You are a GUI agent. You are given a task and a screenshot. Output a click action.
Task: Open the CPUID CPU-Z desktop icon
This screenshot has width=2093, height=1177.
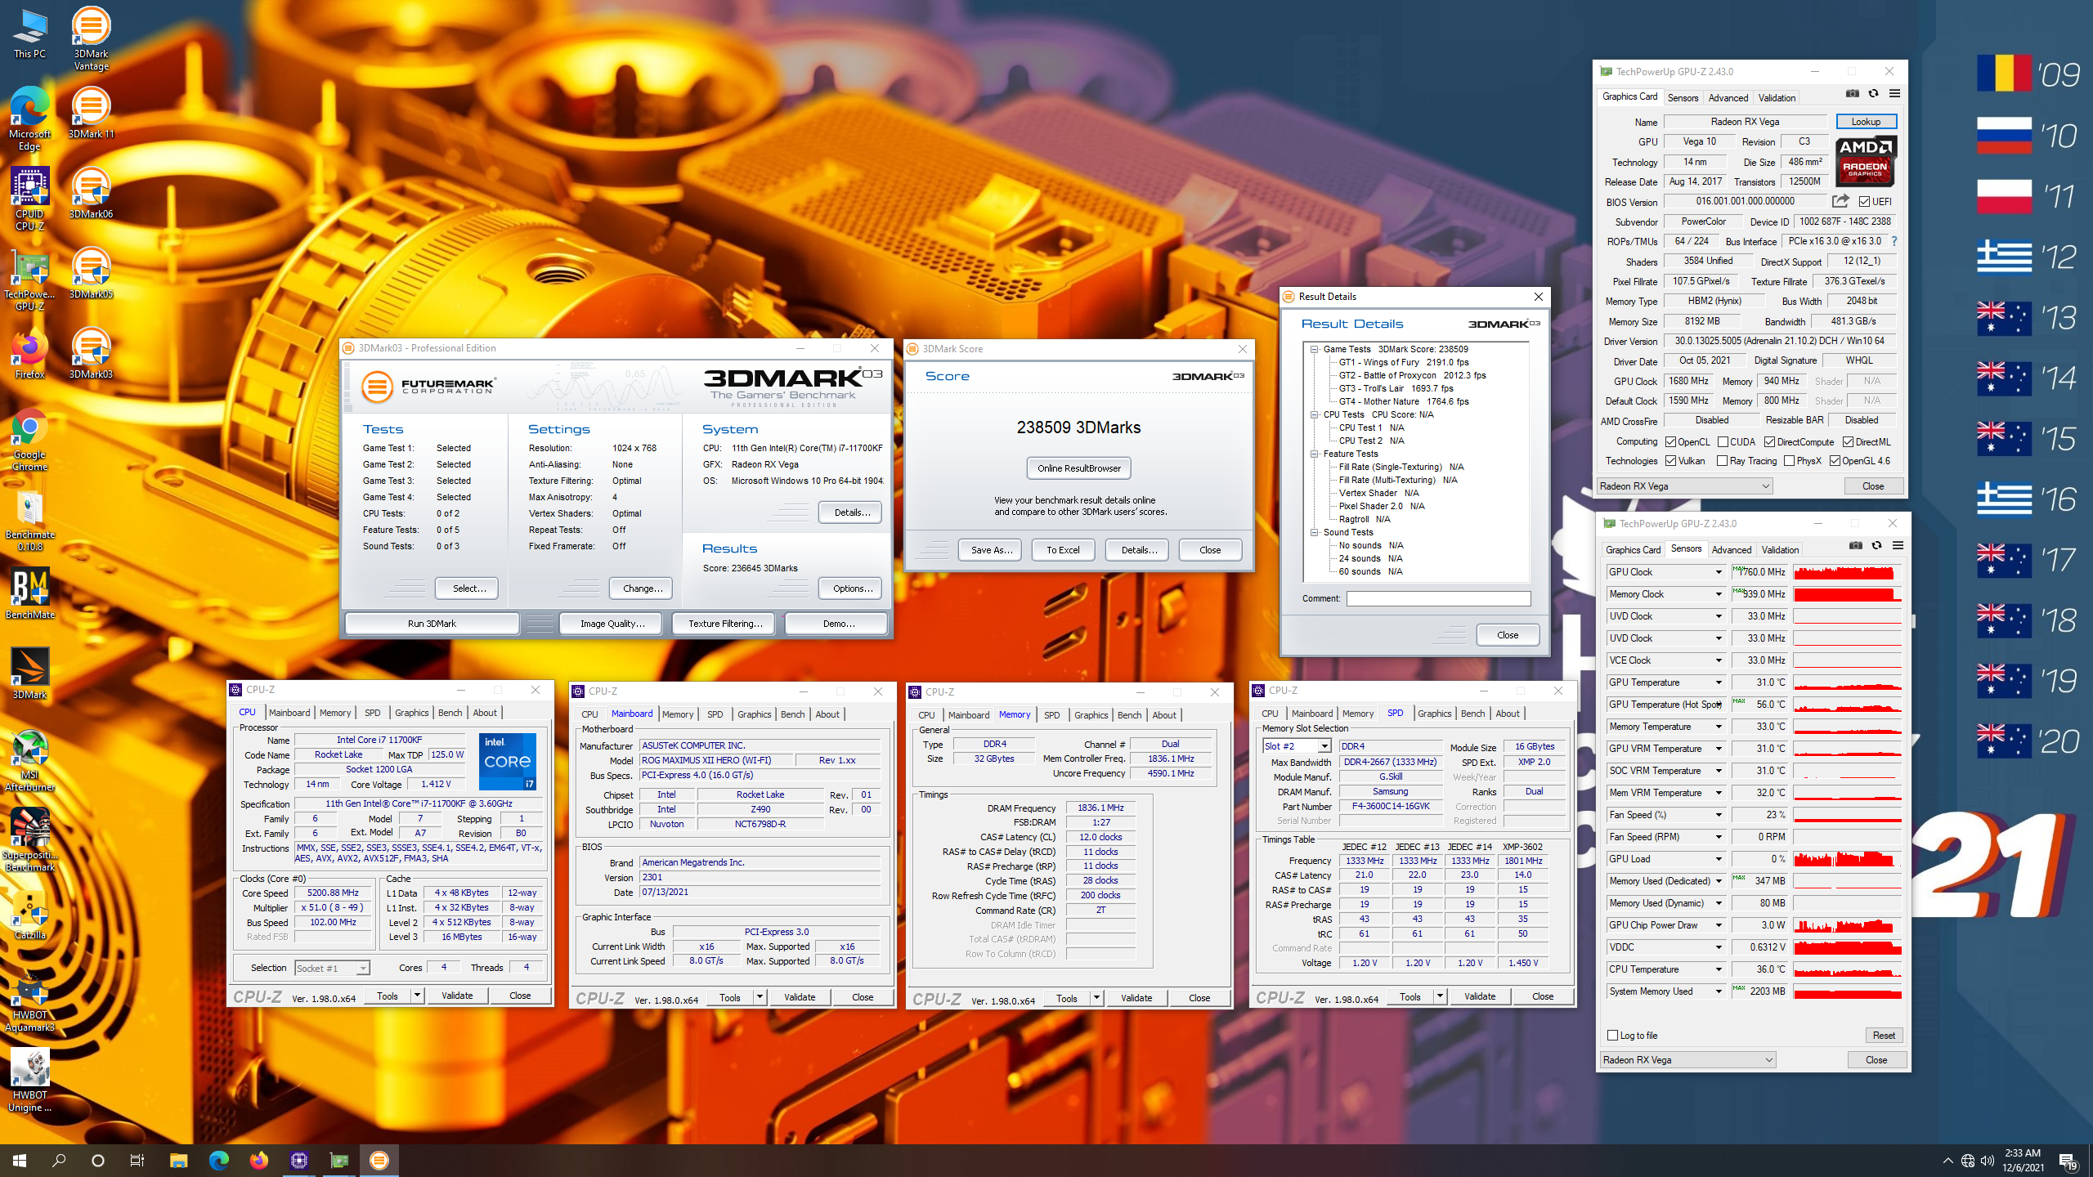[30, 199]
